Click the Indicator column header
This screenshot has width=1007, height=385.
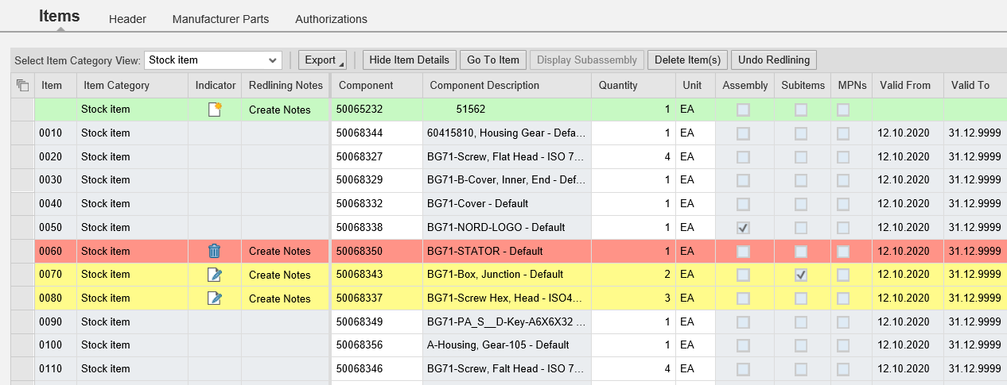click(216, 86)
